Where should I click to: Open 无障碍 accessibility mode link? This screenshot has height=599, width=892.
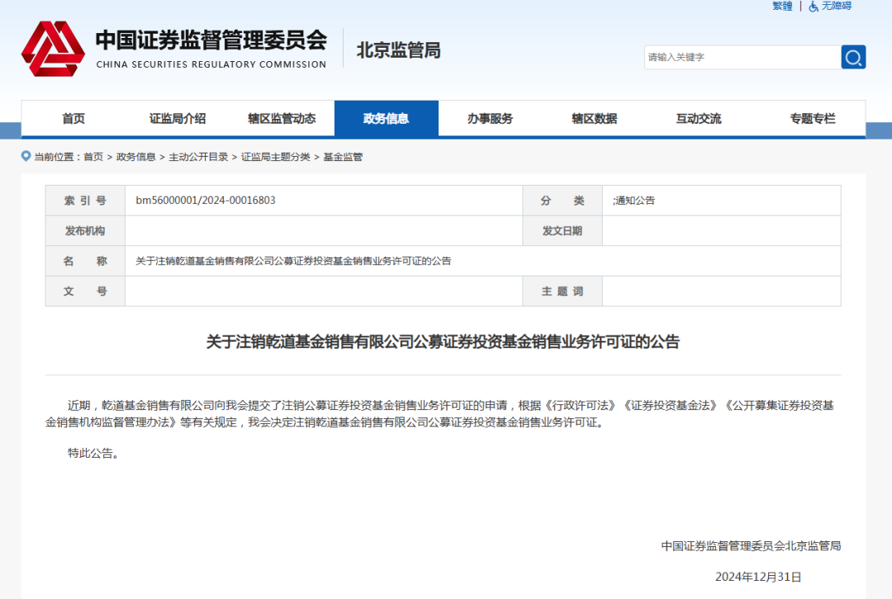pos(836,7)
